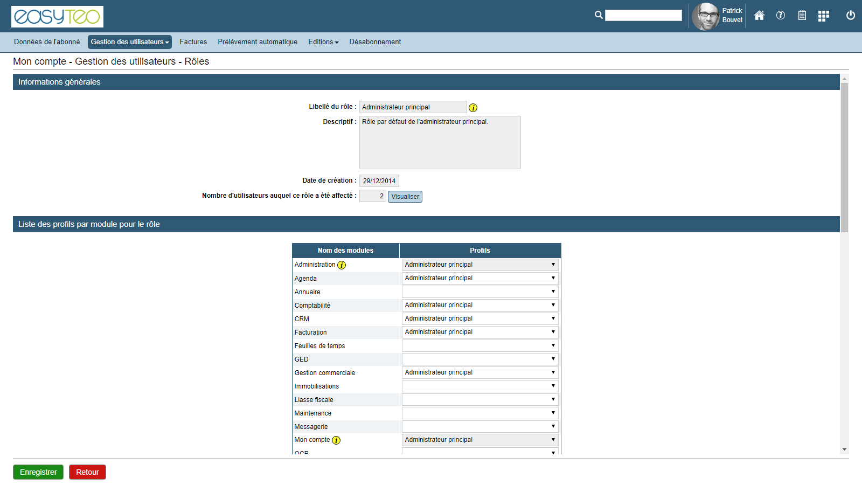The height and width of the screenshot is (485, 862).
Task: Open the GED profile dropdown
Action: (x=479, y=359)
